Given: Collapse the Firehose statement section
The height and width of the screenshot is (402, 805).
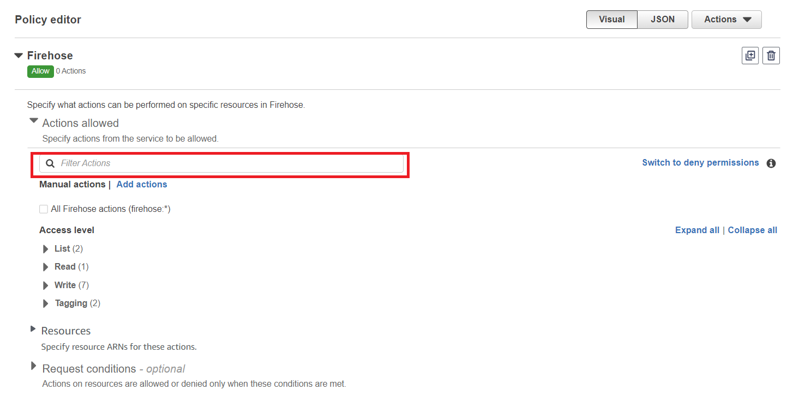Looking at the screenshot, I should (x=19, y=56).
